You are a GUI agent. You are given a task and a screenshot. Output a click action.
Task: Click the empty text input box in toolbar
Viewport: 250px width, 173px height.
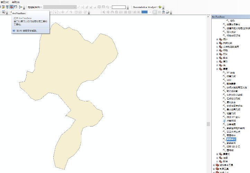(x=118, y=7)
